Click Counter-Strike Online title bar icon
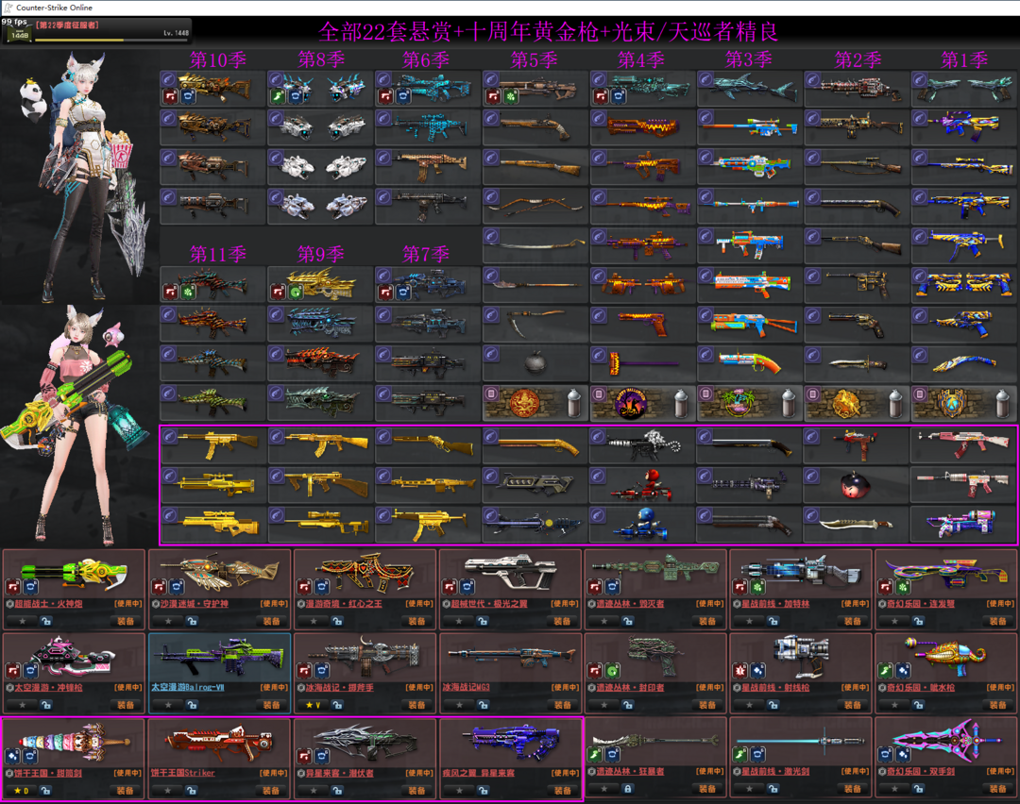The image size is (1020, 804). click(x=8, y=8)
